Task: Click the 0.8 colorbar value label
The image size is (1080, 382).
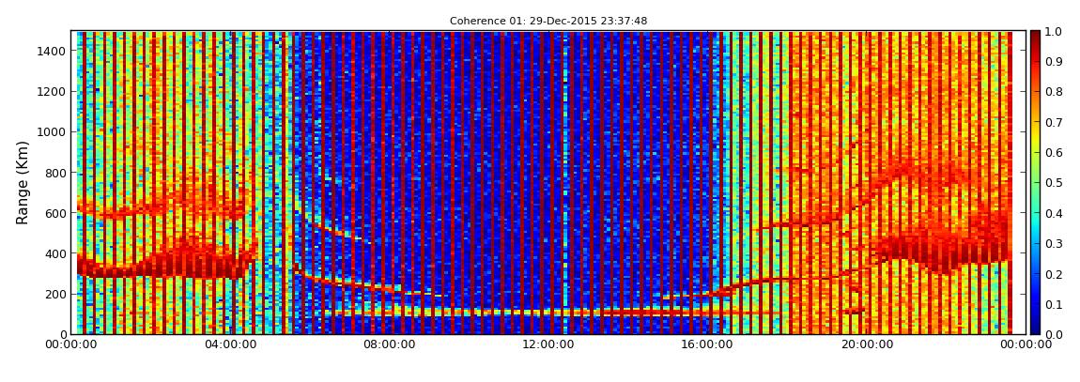Action: pyautogui.click(x=1053, y=92)
